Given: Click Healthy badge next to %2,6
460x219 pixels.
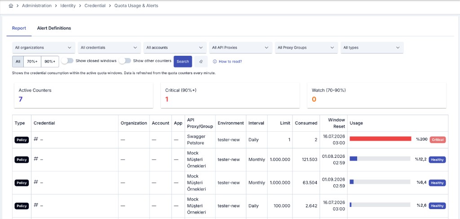Looking at the screenshot, I should [x=437, y=206].
